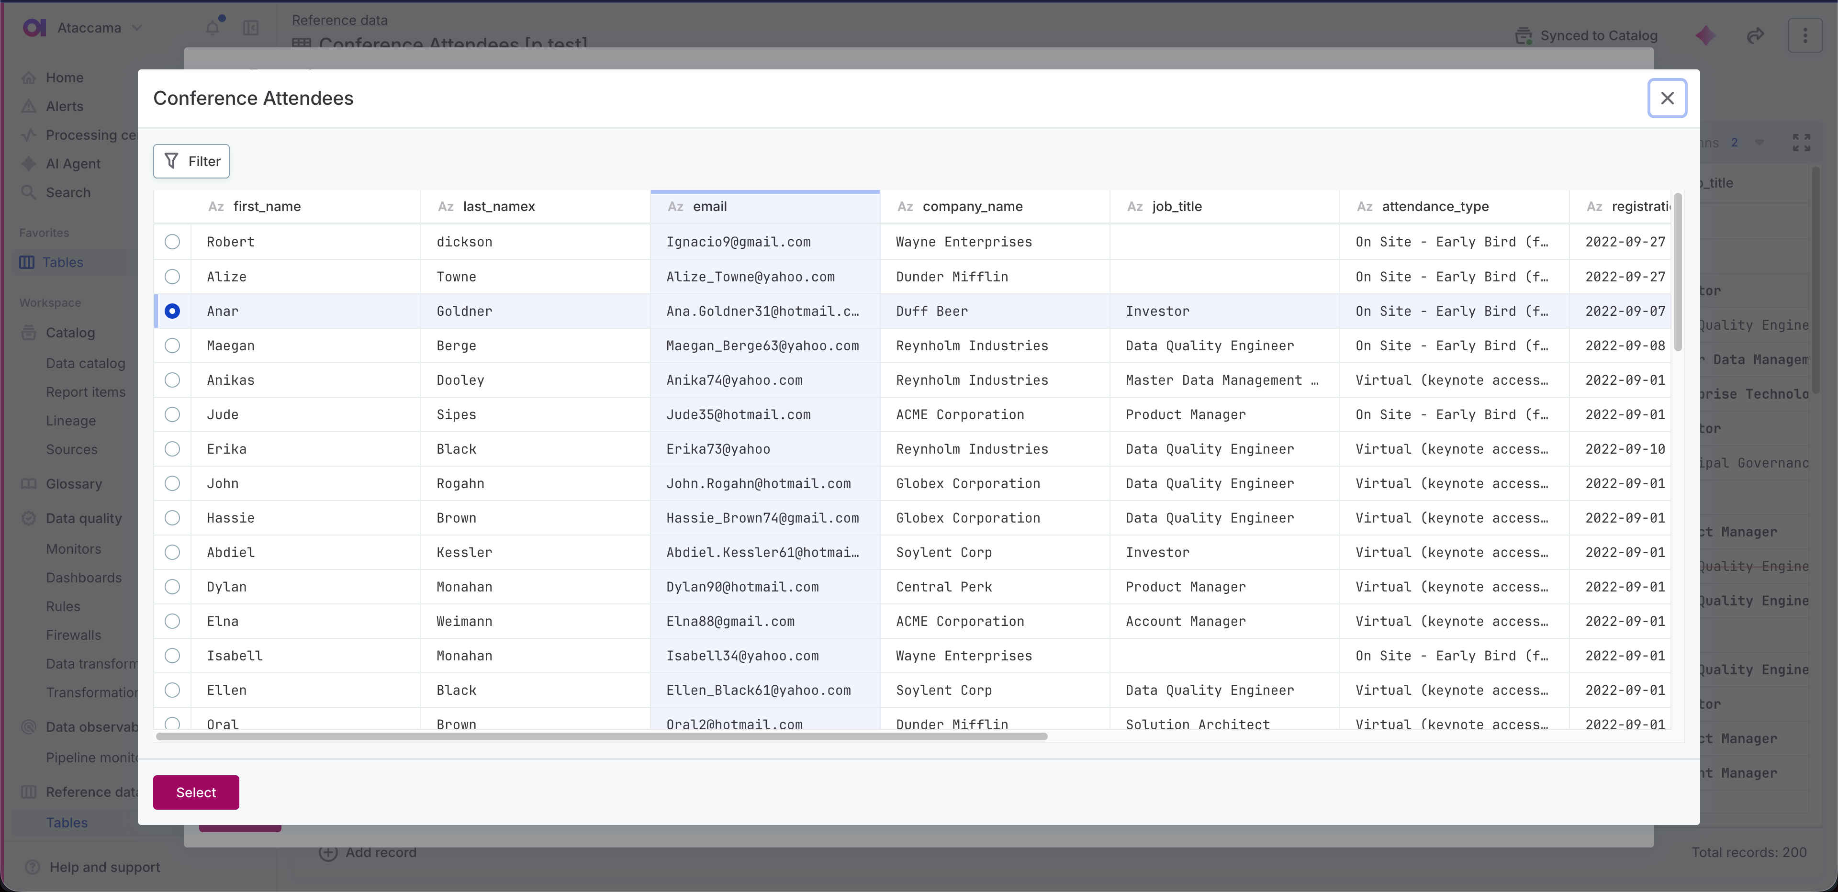
Task: Click the vertical scrollbar of the table
Action: click(1678, 271)
